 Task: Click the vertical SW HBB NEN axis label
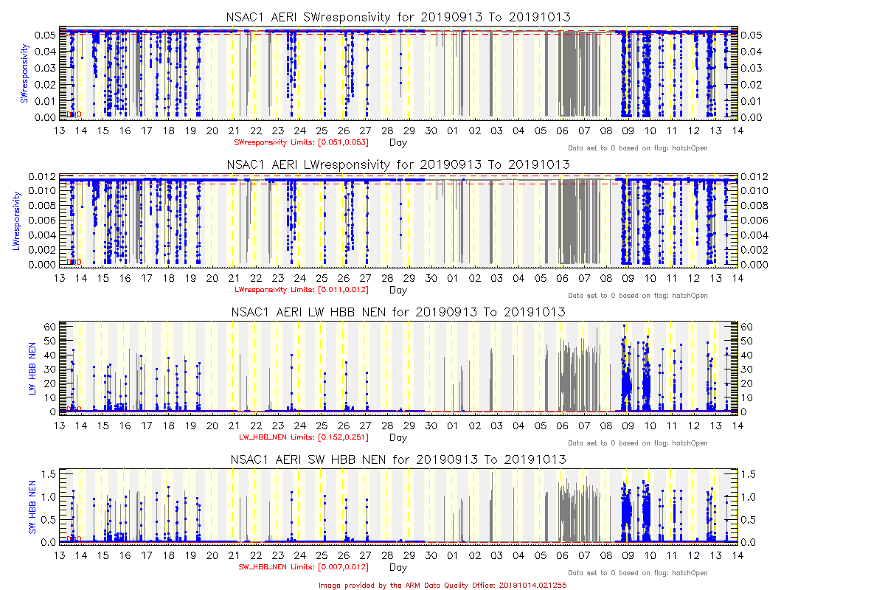point(32,507)
